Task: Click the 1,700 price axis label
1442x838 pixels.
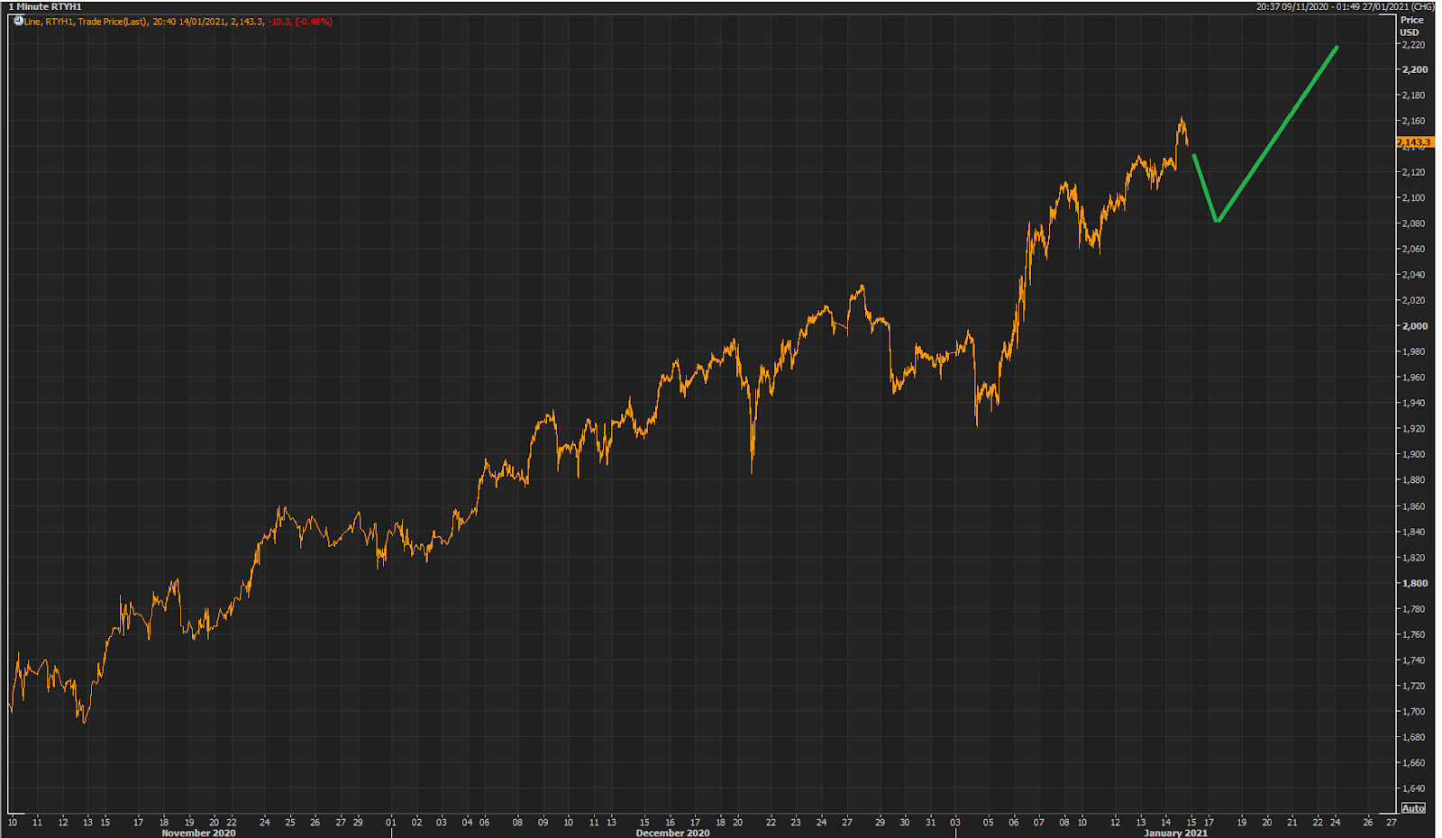Action: pos(1414,712)
